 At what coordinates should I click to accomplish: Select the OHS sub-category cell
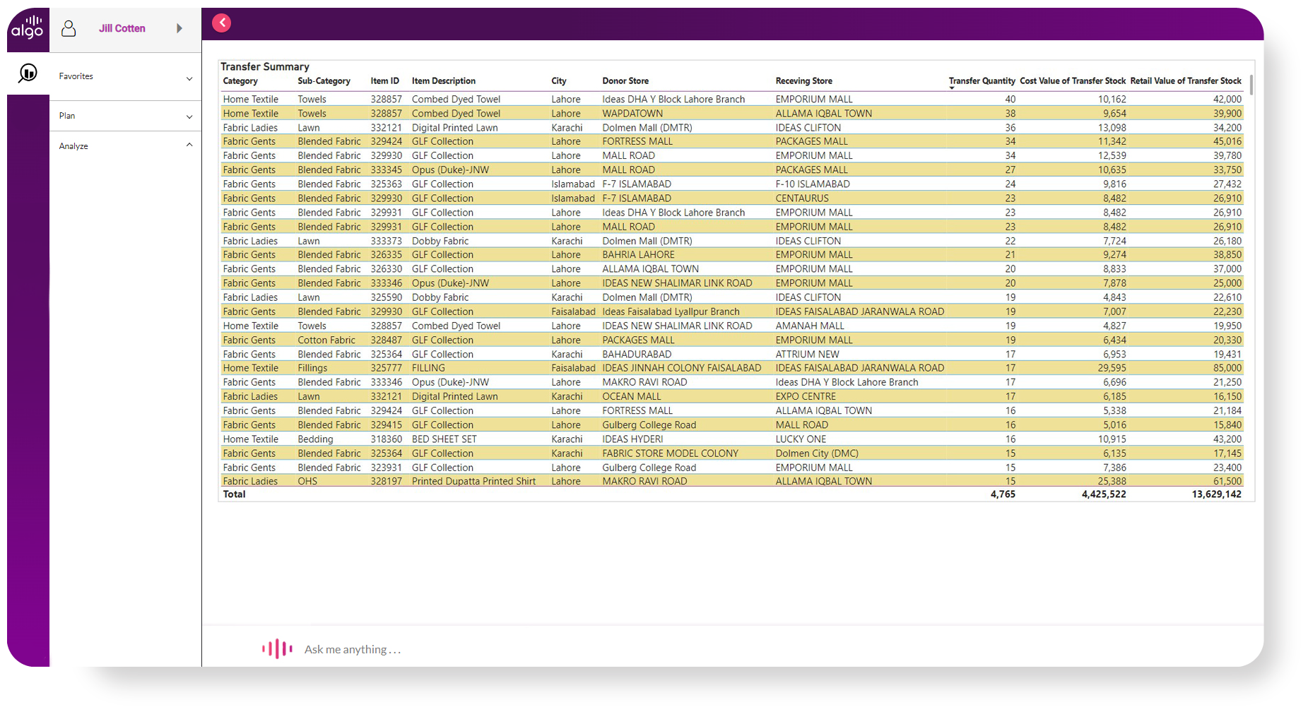pyautogui.click(x=307, y=482)
